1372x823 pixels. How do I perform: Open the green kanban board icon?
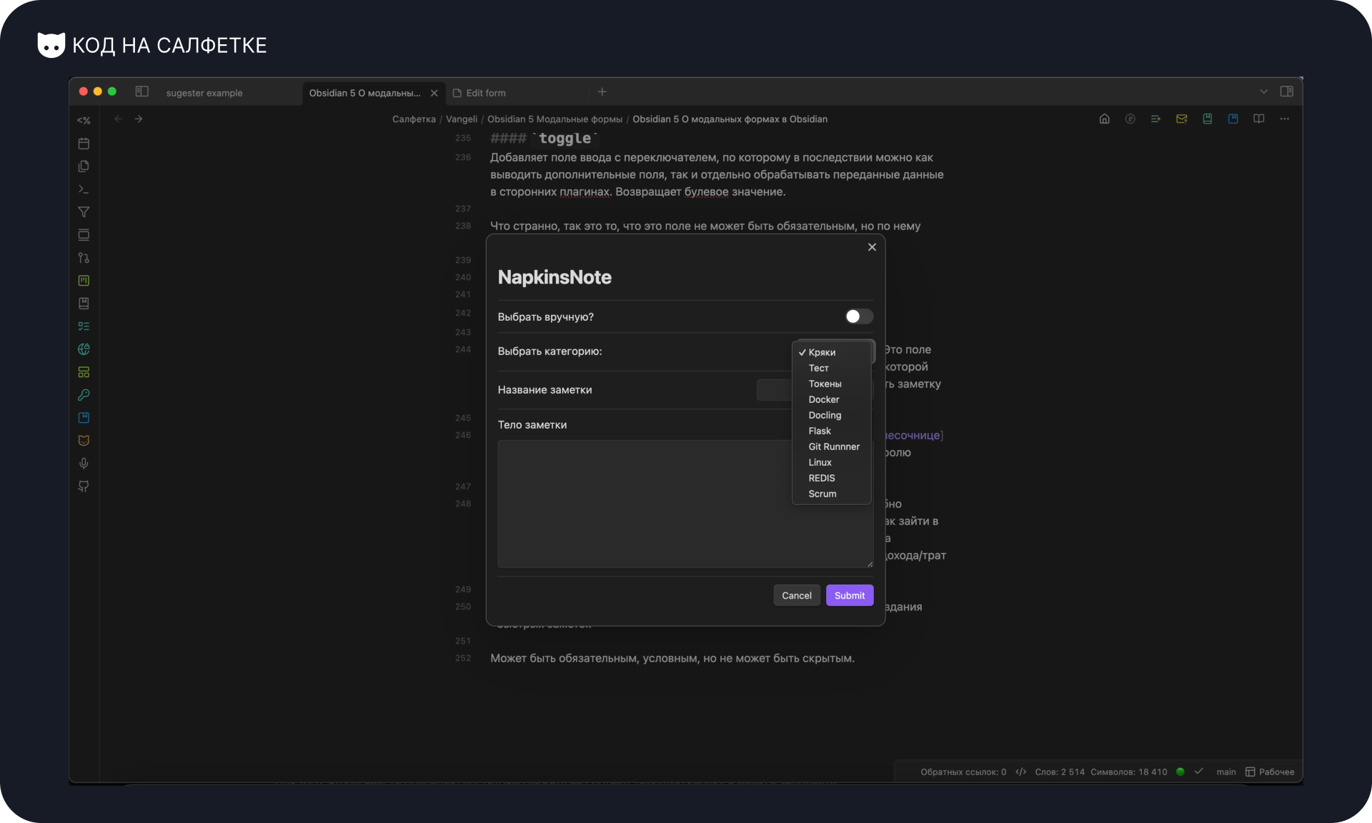click(x=84, y=281)
